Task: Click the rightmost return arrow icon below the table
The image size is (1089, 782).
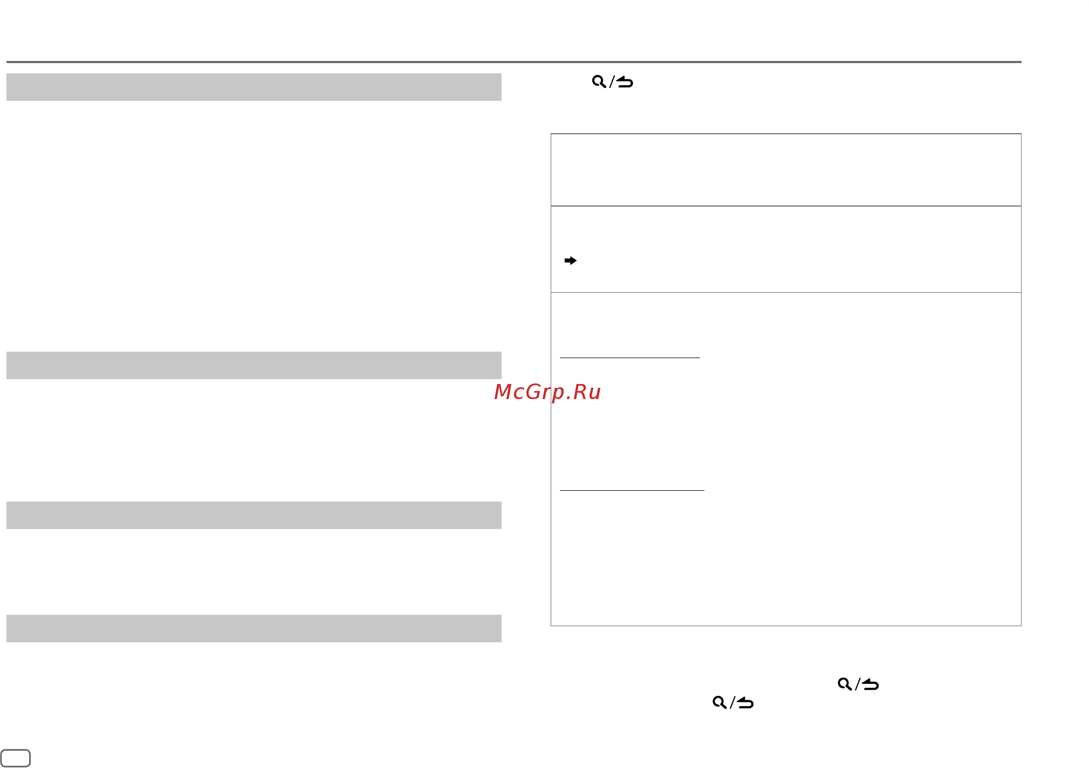Action: (x=870, y=684)
